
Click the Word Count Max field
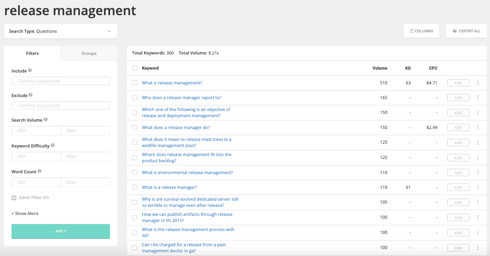pos(85,182)
